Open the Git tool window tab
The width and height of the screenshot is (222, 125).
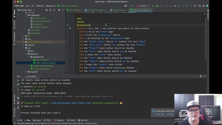coord(20,120)
